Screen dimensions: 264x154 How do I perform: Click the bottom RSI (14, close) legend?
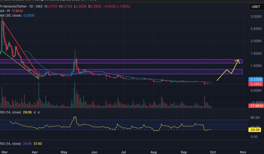pyautogui.click(x=11, y=144)
